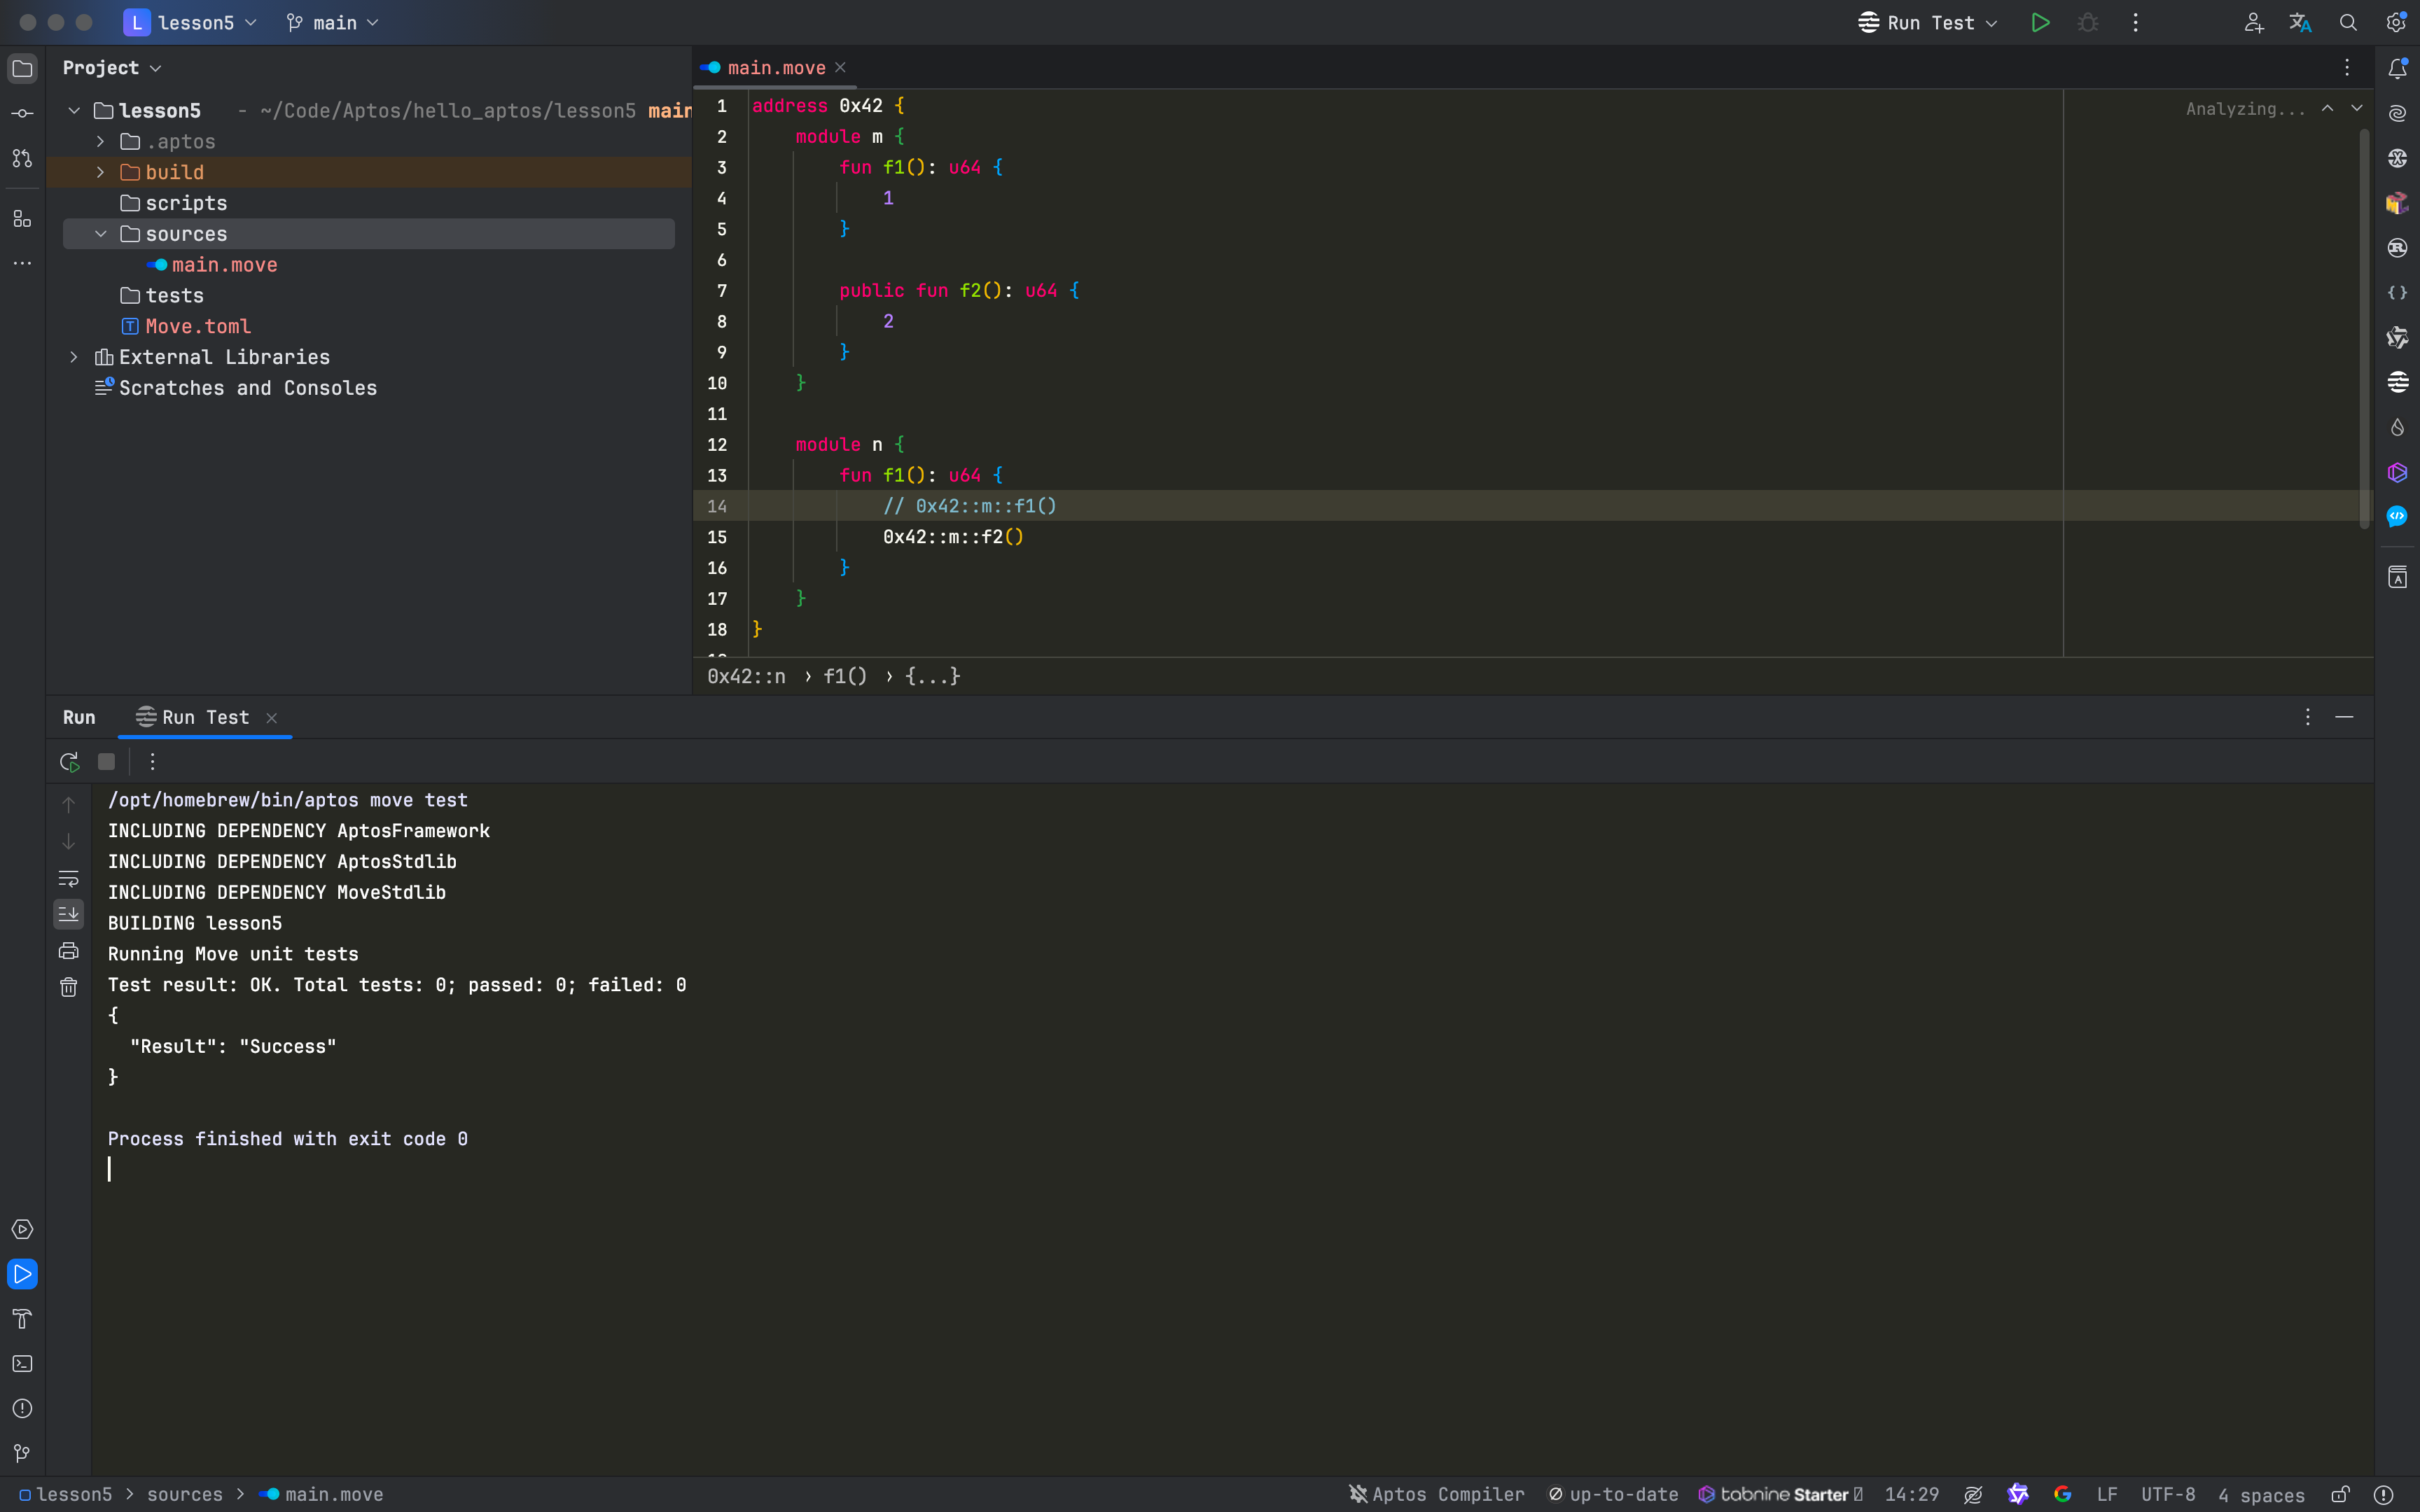The image size is (2420, 1512).
Task: Open Search Everywhere magnifier
Action: tap(2348, 22)
